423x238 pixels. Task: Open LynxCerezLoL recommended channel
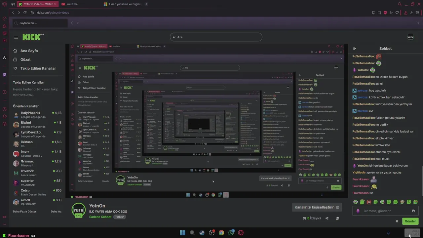(x=37, y=134)
